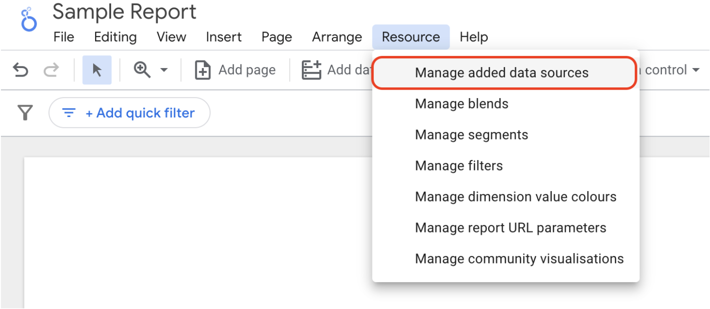The height and width of the screenshot is (309, 710).
Task: Open the zoom level dropdown arrow
Action: pyautogui.click(x=164, y=70)
